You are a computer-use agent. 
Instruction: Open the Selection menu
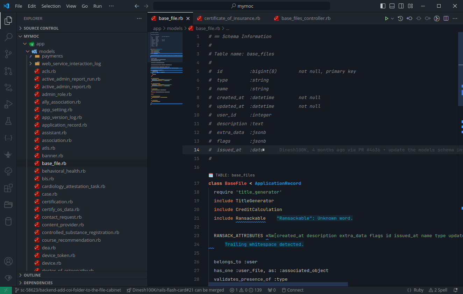coord(51,6)
